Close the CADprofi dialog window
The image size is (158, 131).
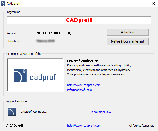[x=154, y=4]
